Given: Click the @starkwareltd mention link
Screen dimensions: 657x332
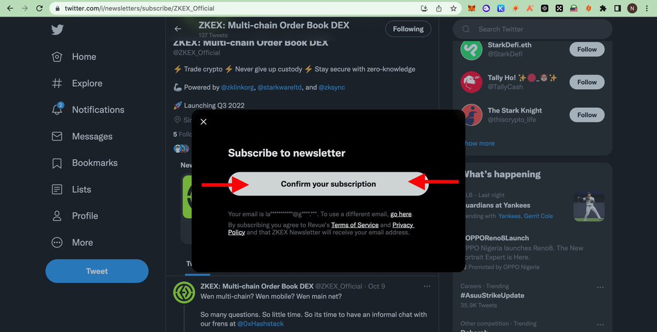Looking at the screenshot, I should pos(280,87).
